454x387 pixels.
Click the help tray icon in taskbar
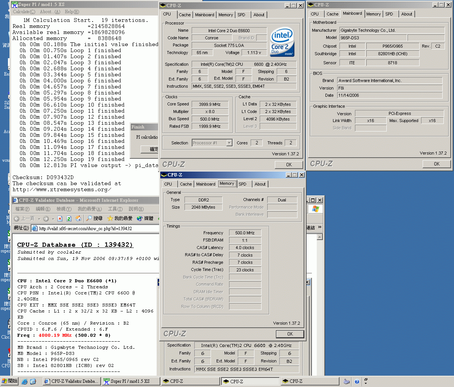tap(357, 382)
